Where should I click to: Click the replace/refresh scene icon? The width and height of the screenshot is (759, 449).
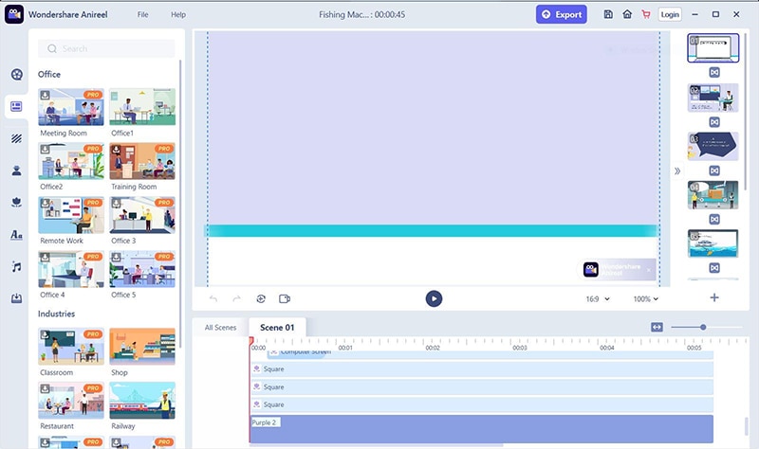click(261, 298)
